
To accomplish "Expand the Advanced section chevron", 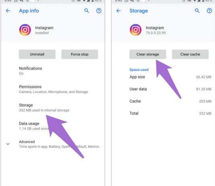I will pyautogui.click(x=8, y=144).
